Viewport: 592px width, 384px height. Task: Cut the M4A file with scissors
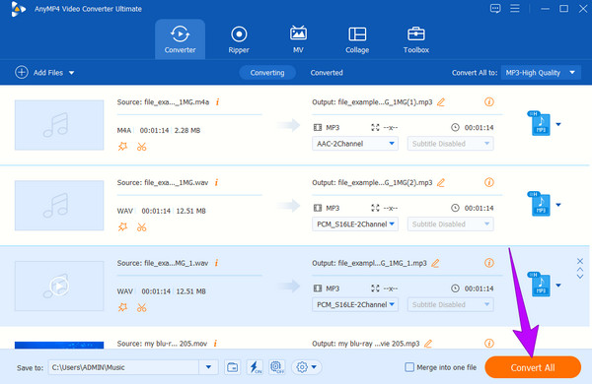[x=141, y=147]
